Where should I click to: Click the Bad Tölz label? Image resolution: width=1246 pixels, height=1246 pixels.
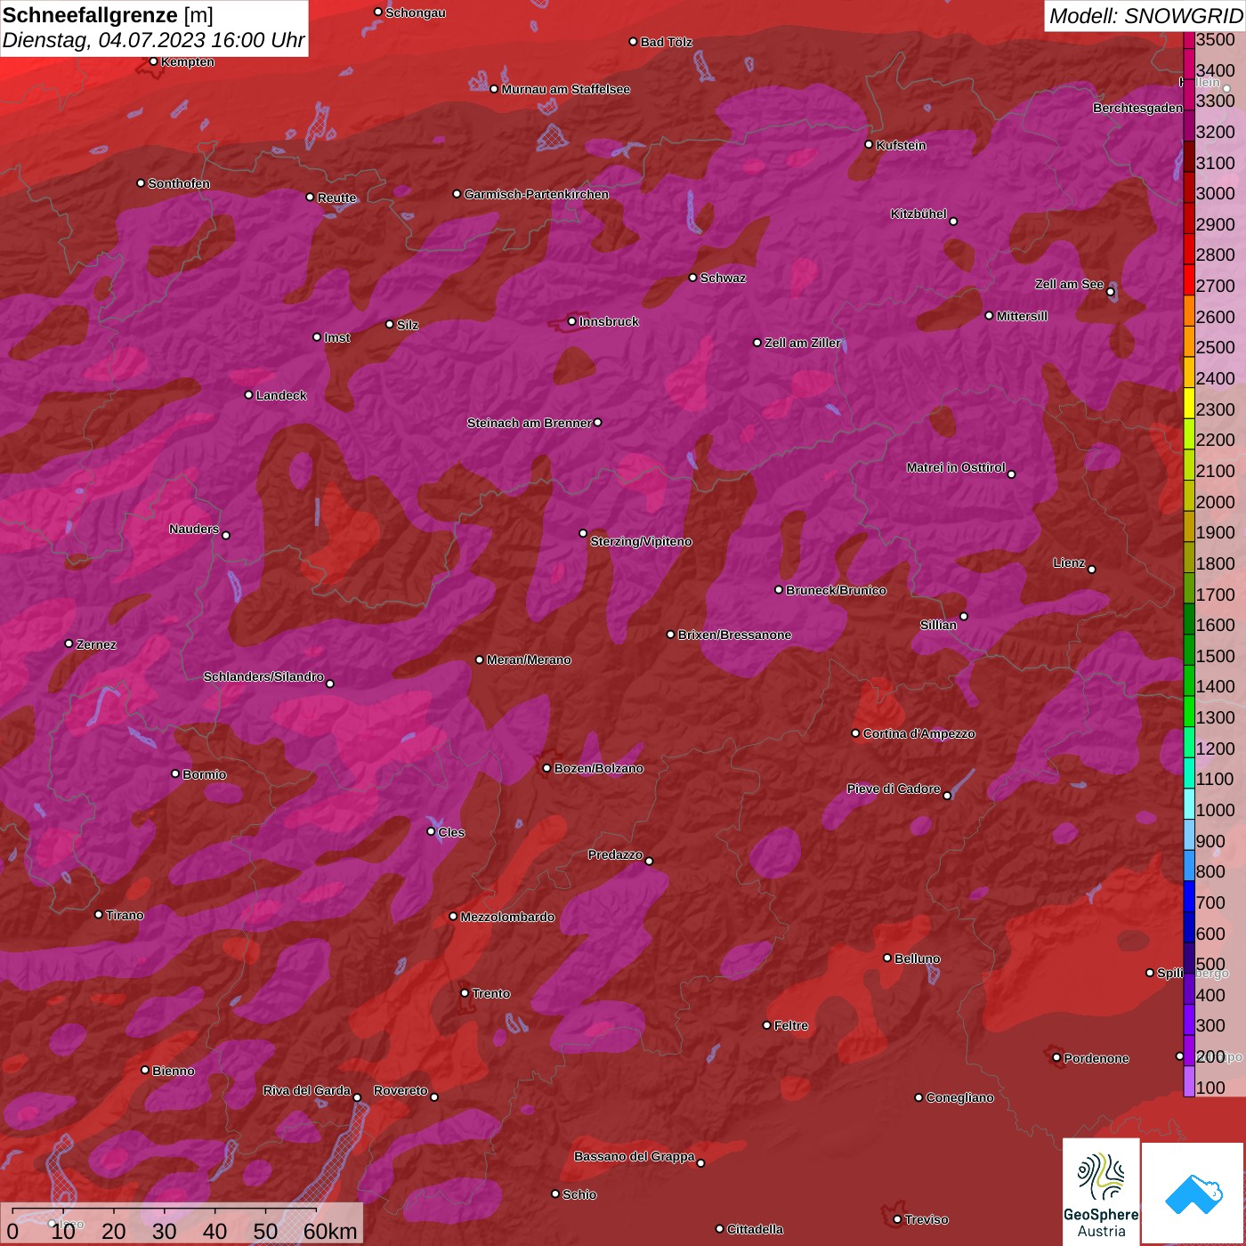(666, 42)
